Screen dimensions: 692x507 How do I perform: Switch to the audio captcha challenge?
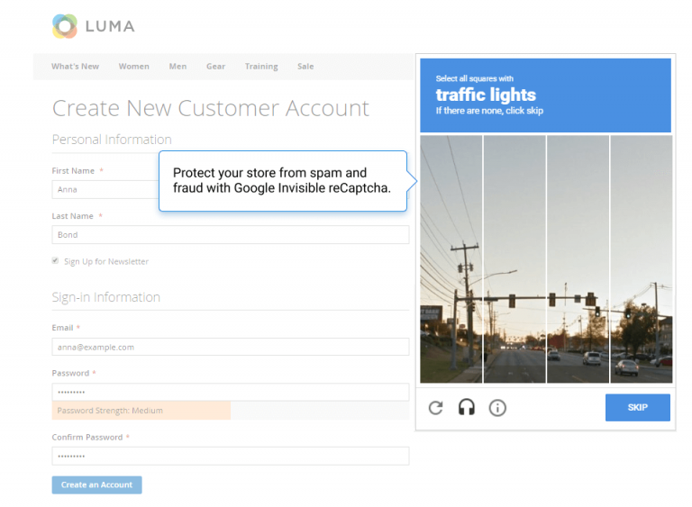(x=466, y=408)
